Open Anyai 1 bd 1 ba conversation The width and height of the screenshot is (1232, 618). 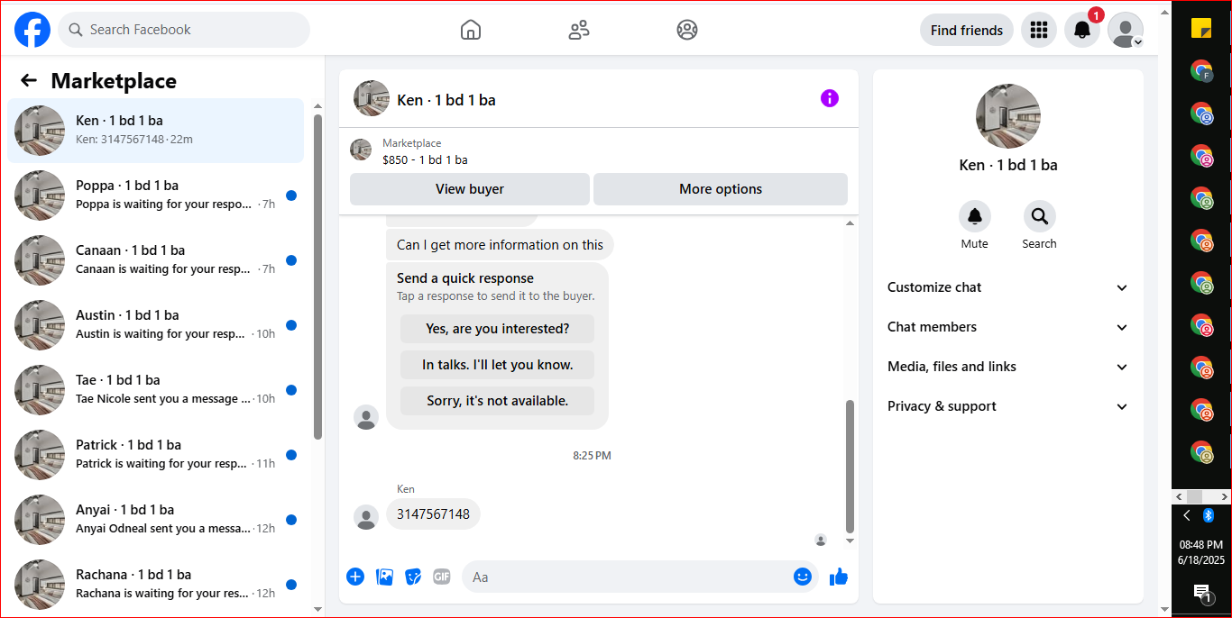[x=156, y=520]
